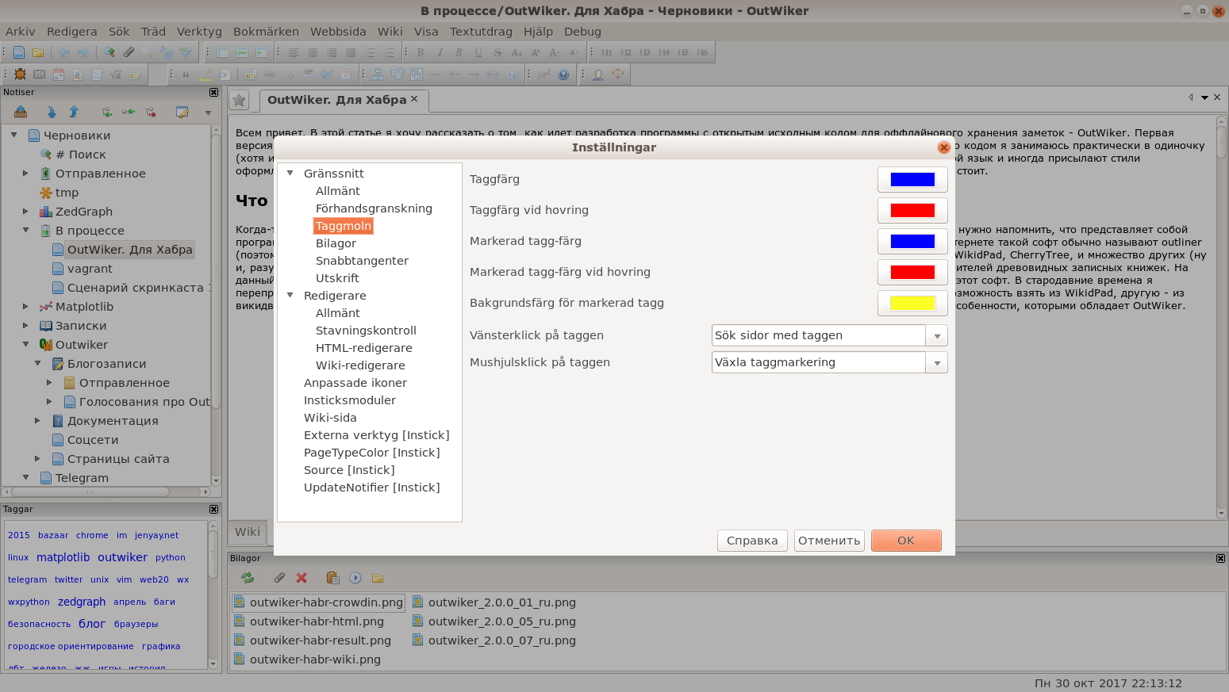The height and width of the screenshot is (692, 1229).
Task: Click the python tag link
Action: 171,557
